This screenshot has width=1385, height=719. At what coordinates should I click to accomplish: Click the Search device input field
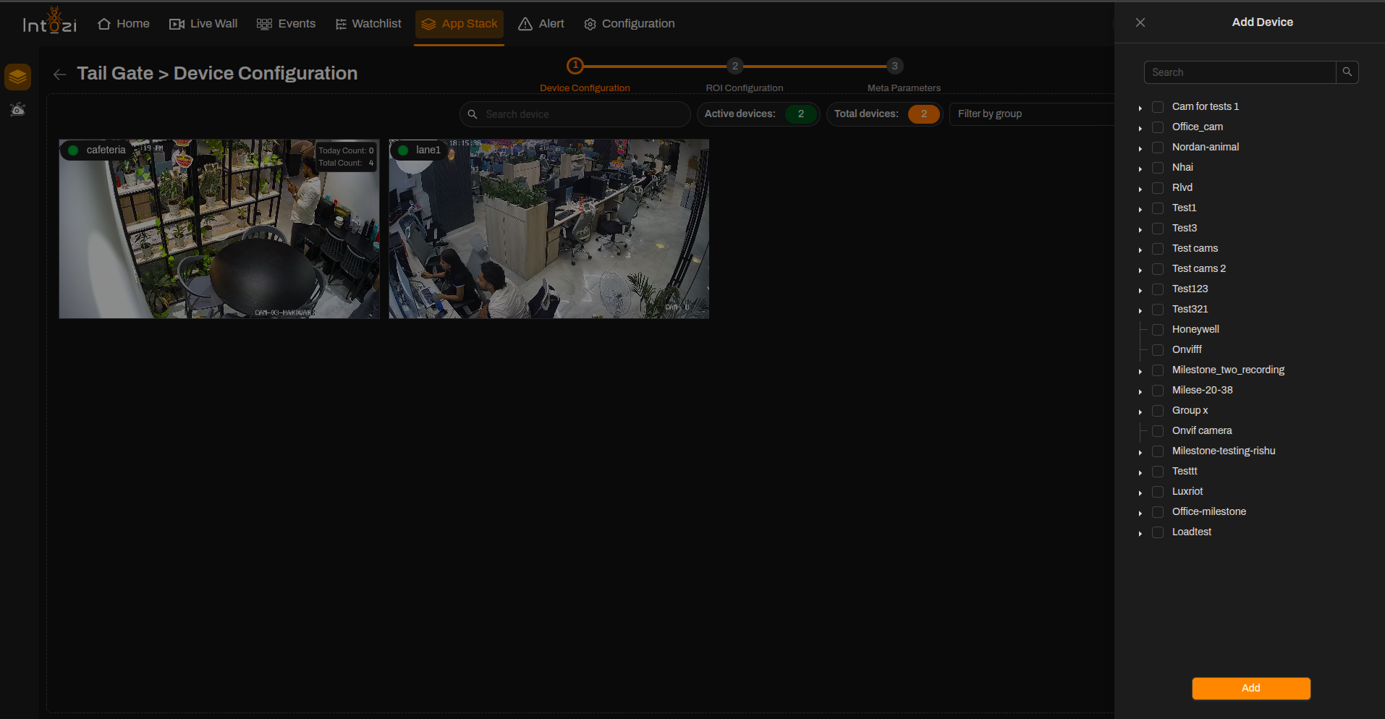click(575, 114)
